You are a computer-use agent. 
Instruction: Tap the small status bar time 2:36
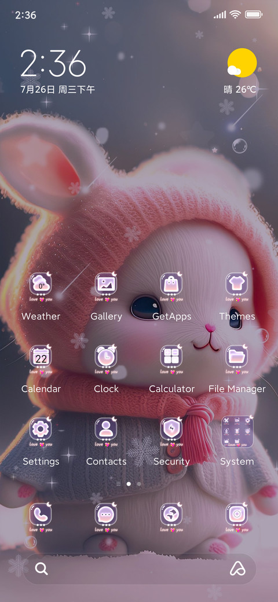(x=25, y=16)
